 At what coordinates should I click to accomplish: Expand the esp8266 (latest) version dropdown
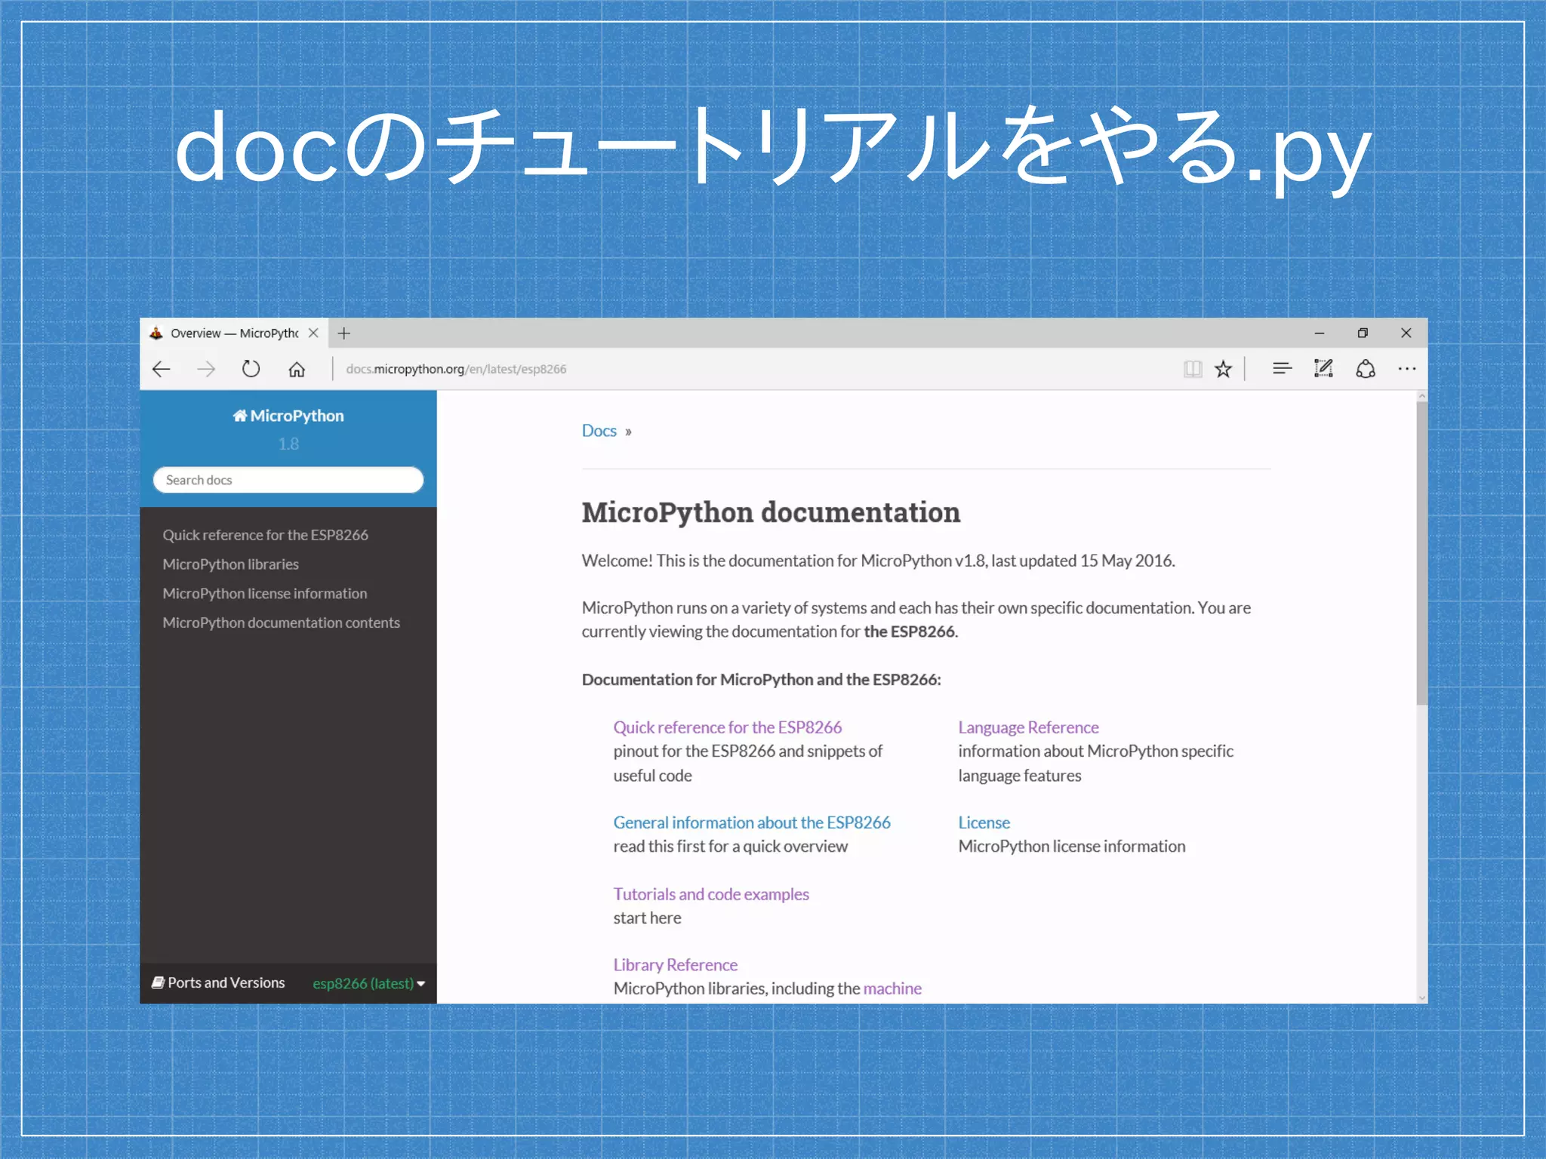[x=369, y=983]
